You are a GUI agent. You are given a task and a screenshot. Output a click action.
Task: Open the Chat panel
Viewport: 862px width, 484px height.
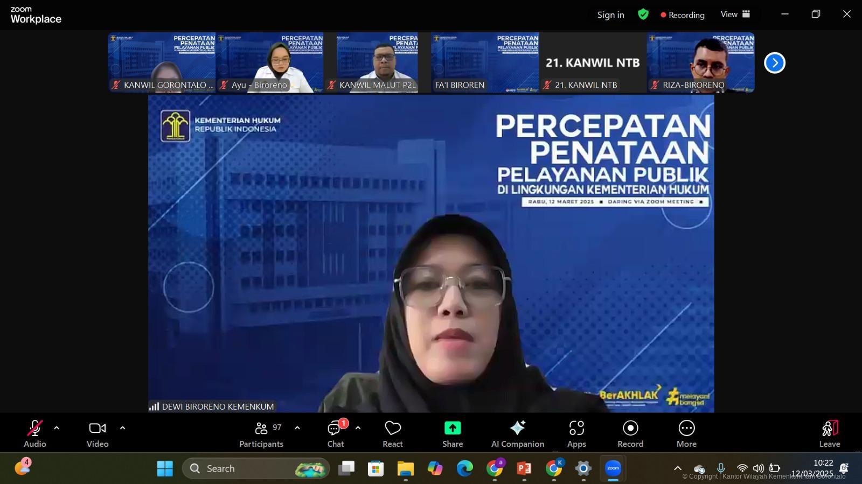(335, 433)
